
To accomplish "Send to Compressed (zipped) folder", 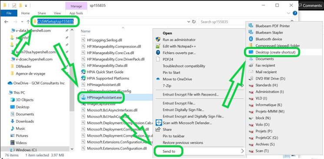I will point(277,46).
